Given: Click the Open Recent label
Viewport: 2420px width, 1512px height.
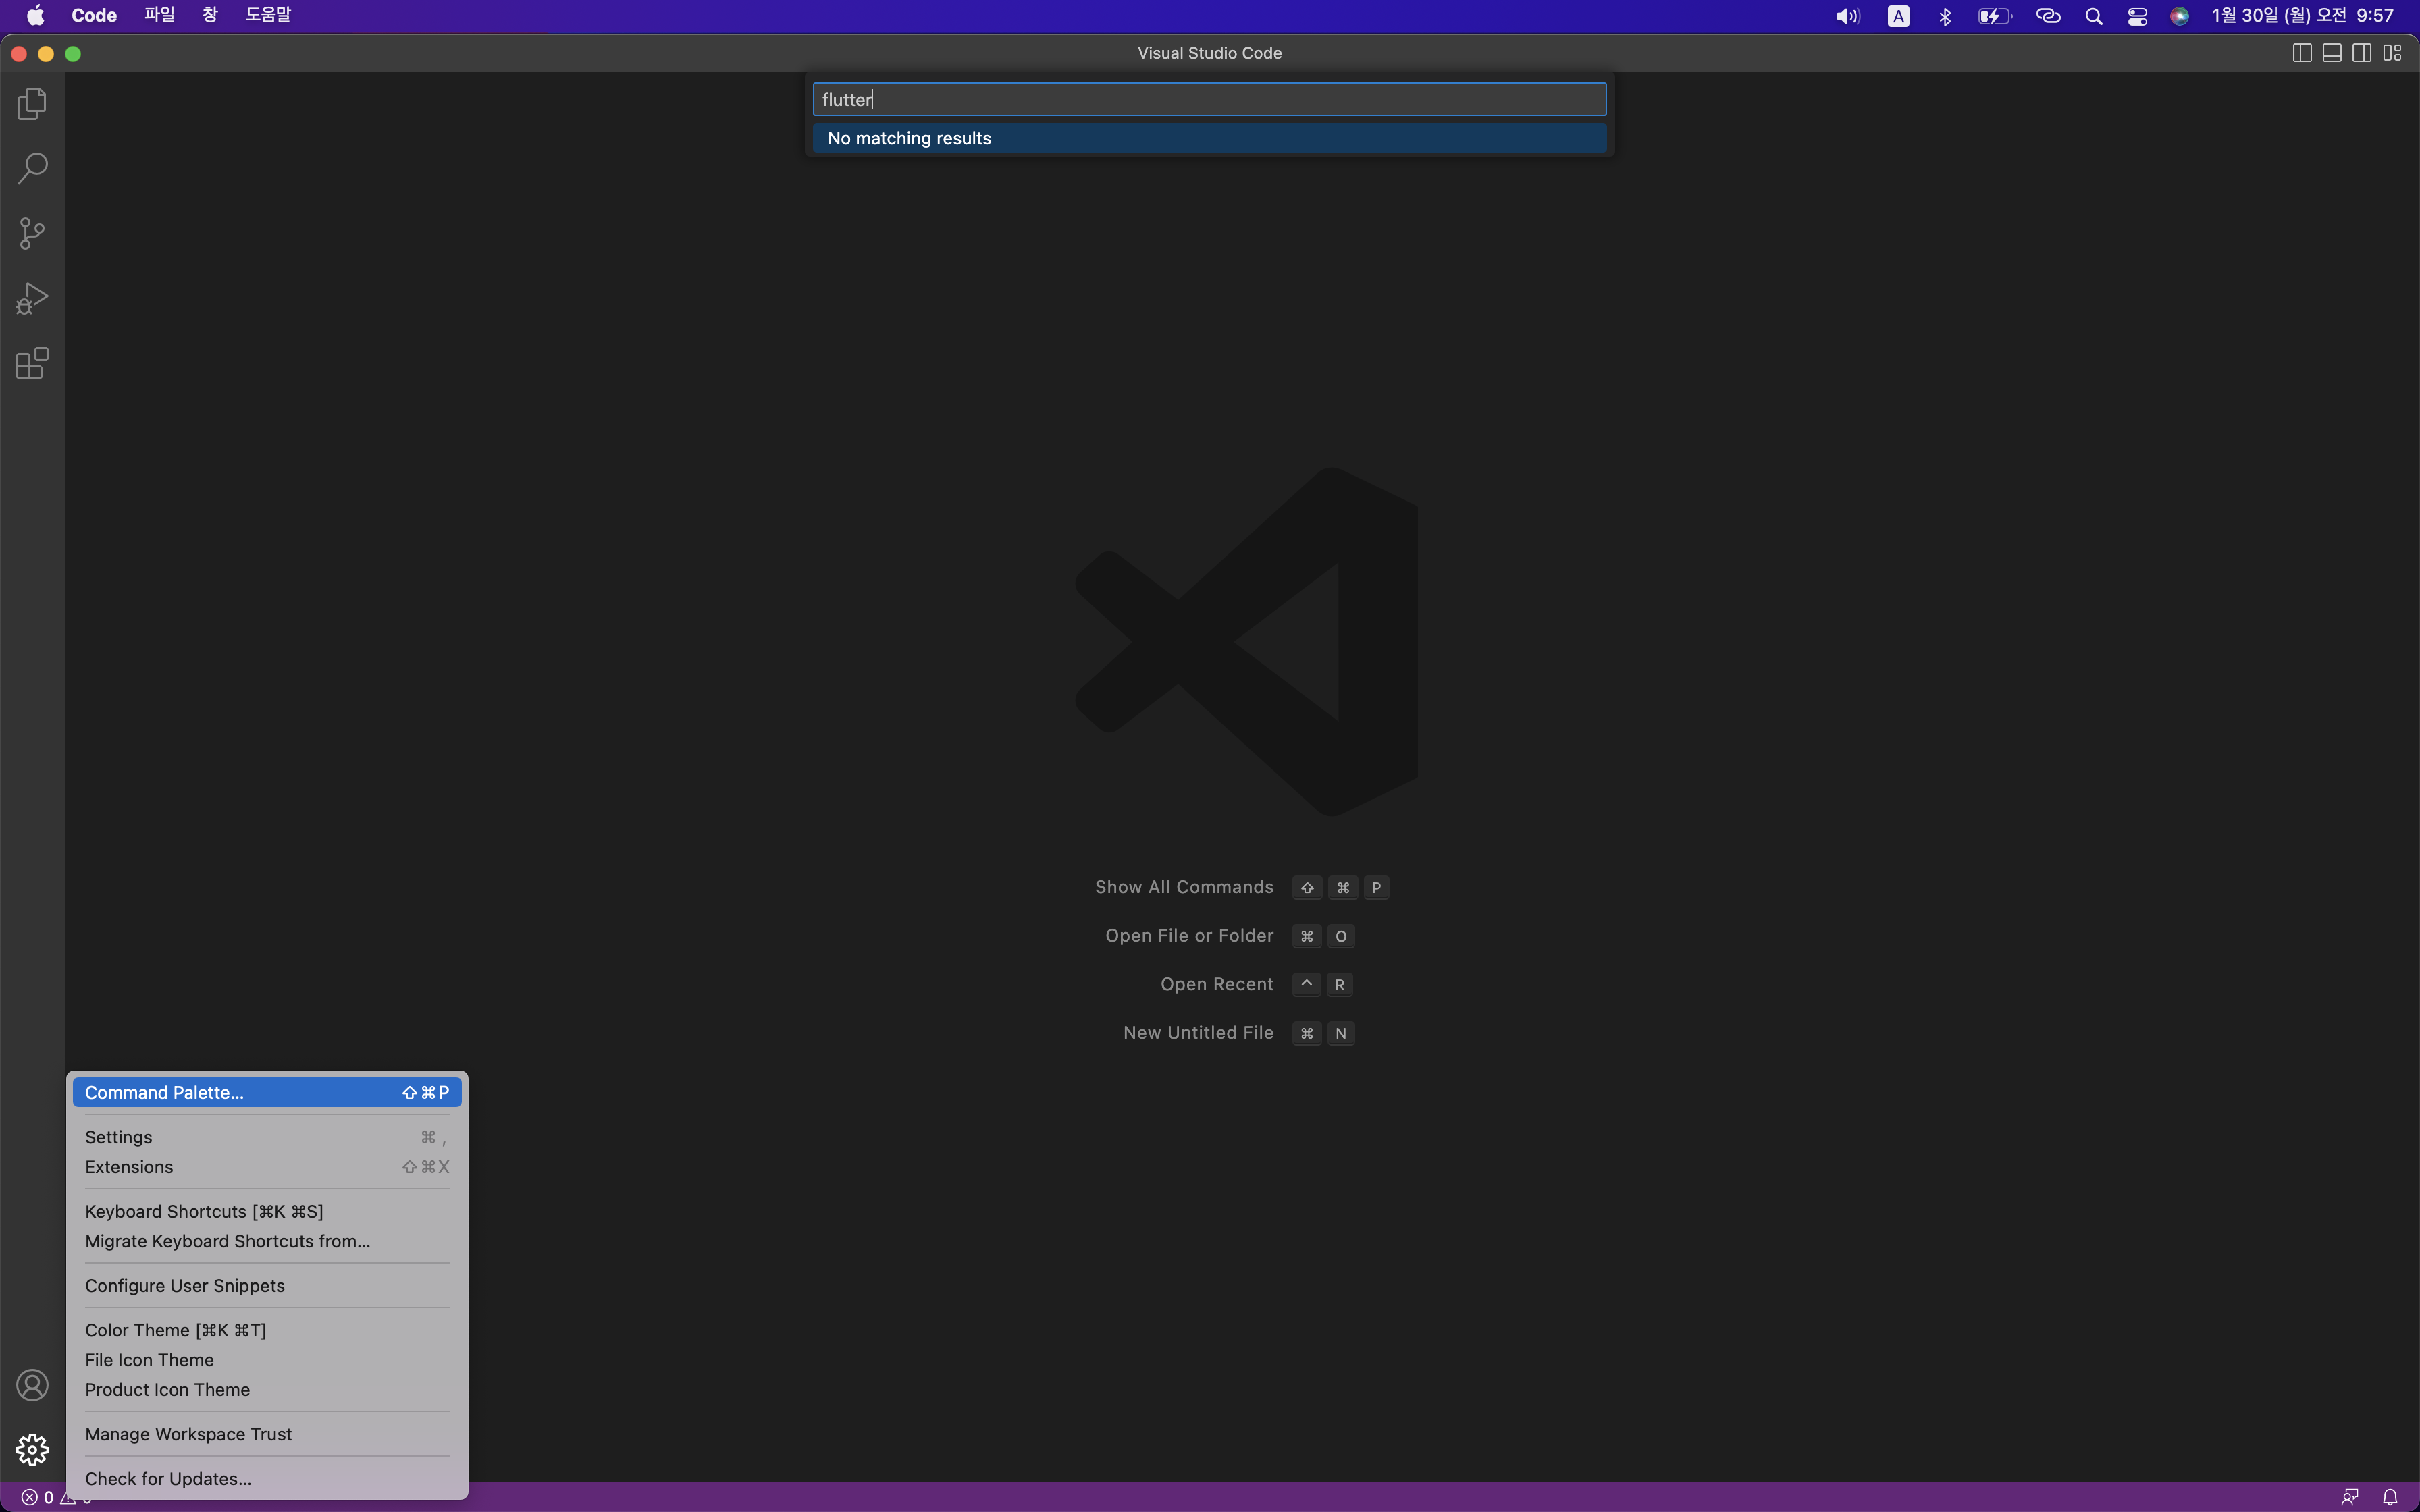Looking at the screenshot, I should (1217, 984).
